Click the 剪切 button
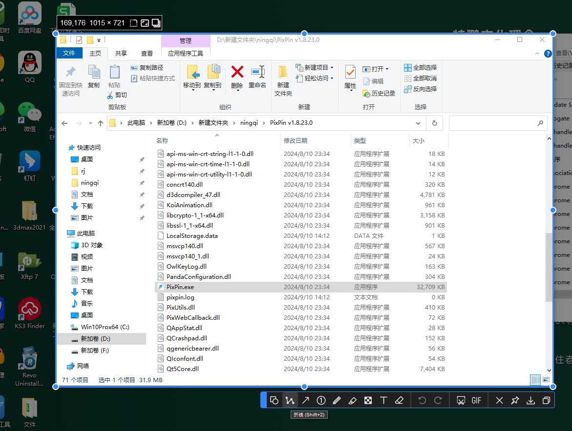Image resolution: width=572 pixels, height=431 pixels. coord(117,95)
